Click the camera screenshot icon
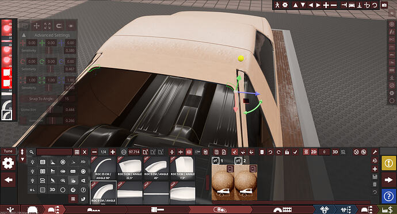Screen dimensions: 397x214 coord(384,5)
